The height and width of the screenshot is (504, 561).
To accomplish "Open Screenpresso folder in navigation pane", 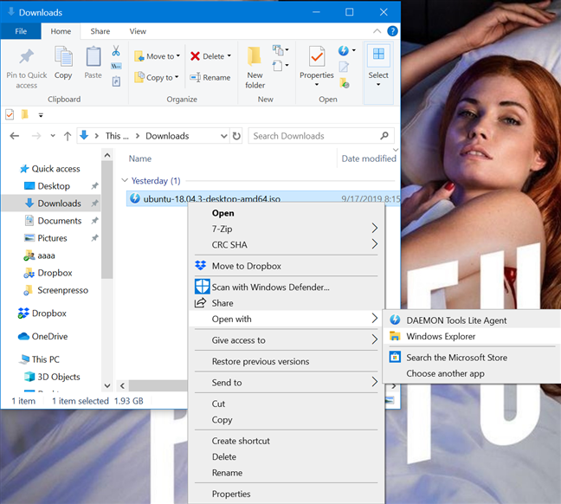I will [62, 290].
